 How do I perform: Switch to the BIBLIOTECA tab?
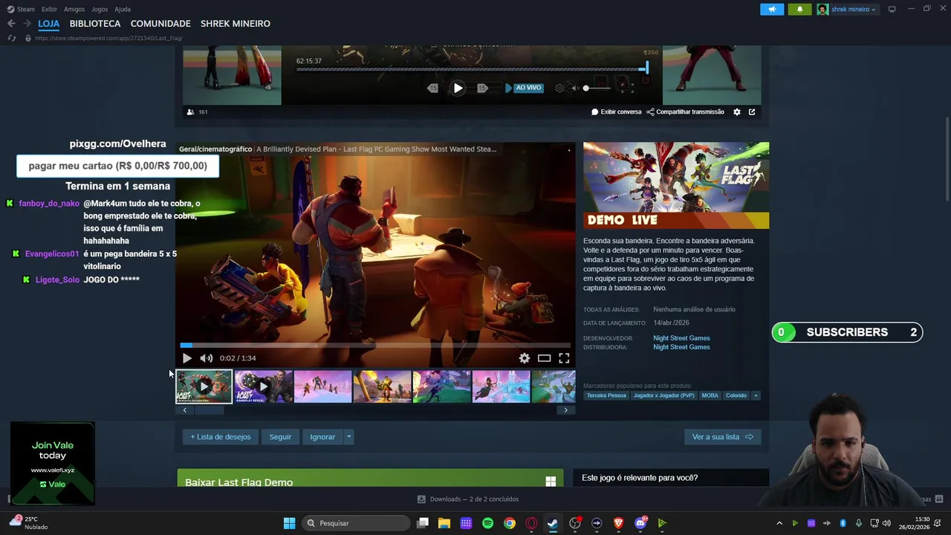click(x=95, y=24)
